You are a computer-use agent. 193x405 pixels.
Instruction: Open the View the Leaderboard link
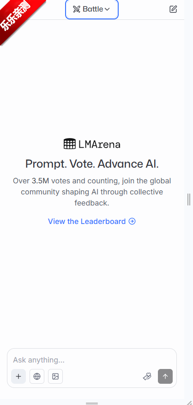(92, 221)
